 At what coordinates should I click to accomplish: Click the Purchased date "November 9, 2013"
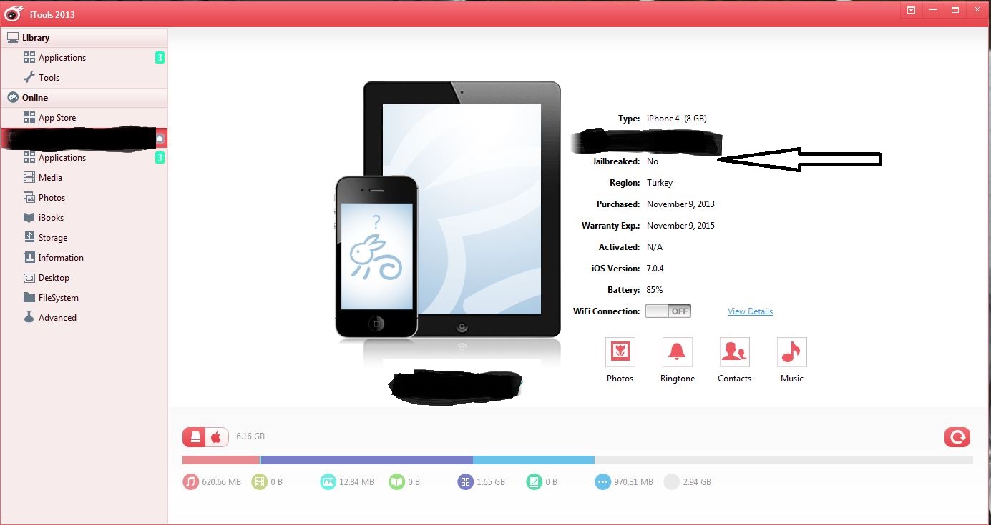tap(680, 204)
